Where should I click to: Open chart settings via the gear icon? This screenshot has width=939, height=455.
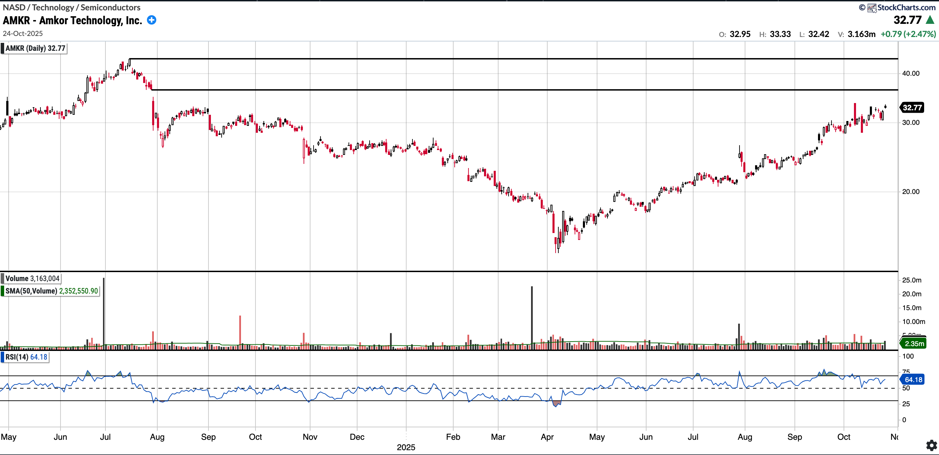pyautogui.click(x=931, y=445)
